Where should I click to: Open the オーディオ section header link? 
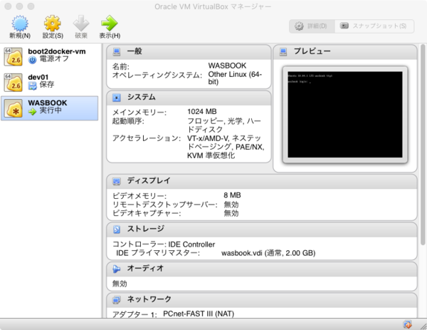pos(145,269)
